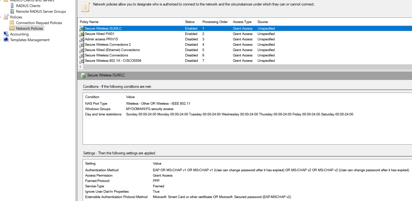This screenshot has width=412, height=201.
Task: Select the Secure Wireless Connections policy name
Action: pos(106,55)
